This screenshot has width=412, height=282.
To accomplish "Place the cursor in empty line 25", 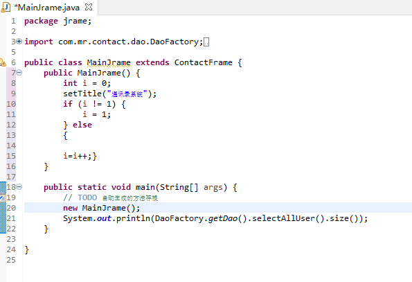I will (x=211, y=260).
